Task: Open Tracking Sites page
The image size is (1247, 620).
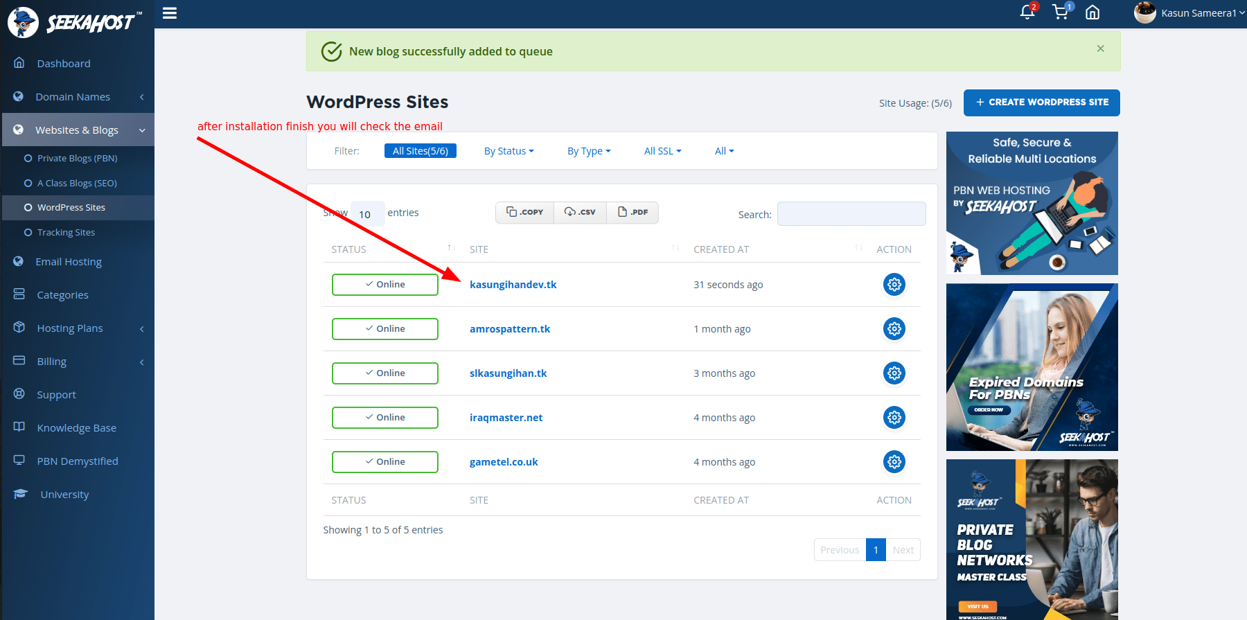Action: coord(66,232)
